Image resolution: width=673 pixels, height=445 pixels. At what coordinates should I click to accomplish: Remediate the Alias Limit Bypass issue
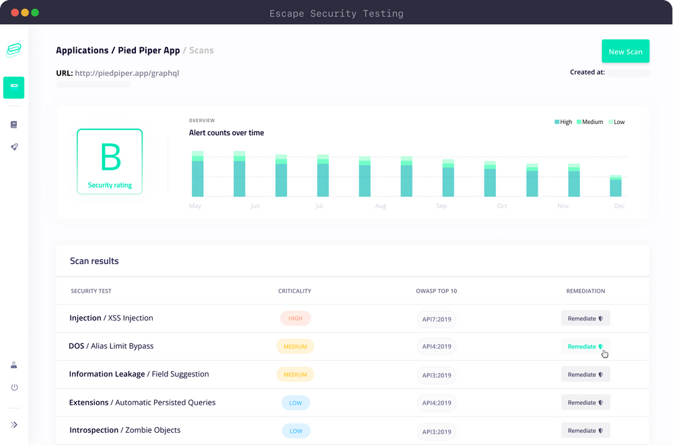(586, 346)
